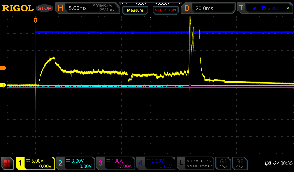
Task: Open trigger settings panel showing 2.00V
Action: coord(265,8)
